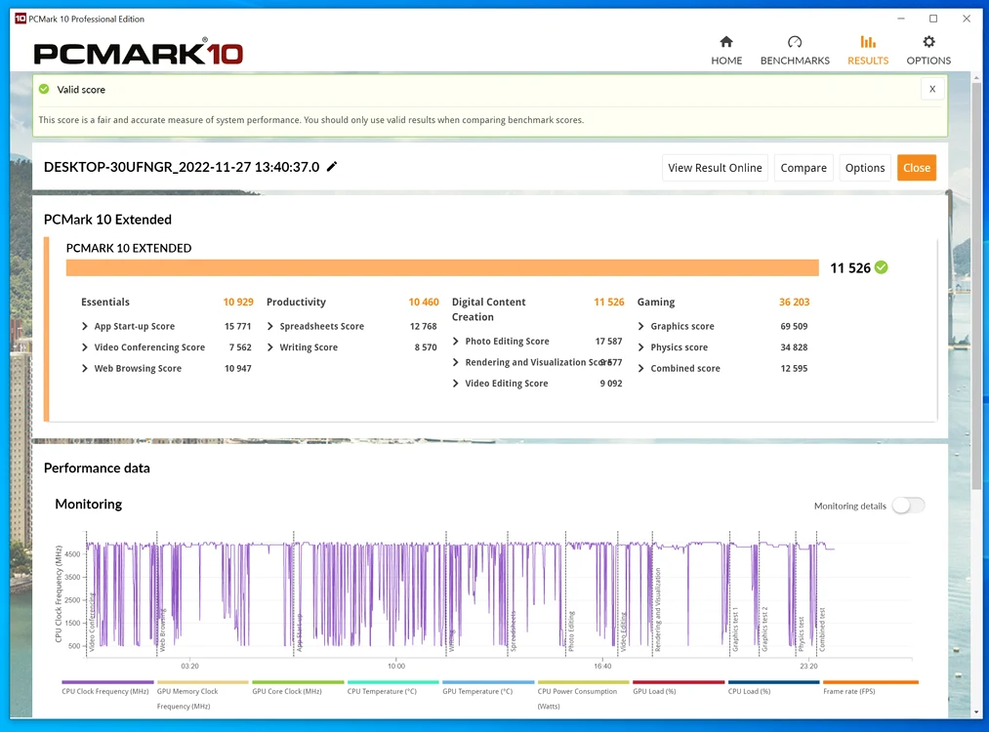Click the Gaming score 36 203
This screenshot has height=732, width=989.
click(x=794, y=302)
